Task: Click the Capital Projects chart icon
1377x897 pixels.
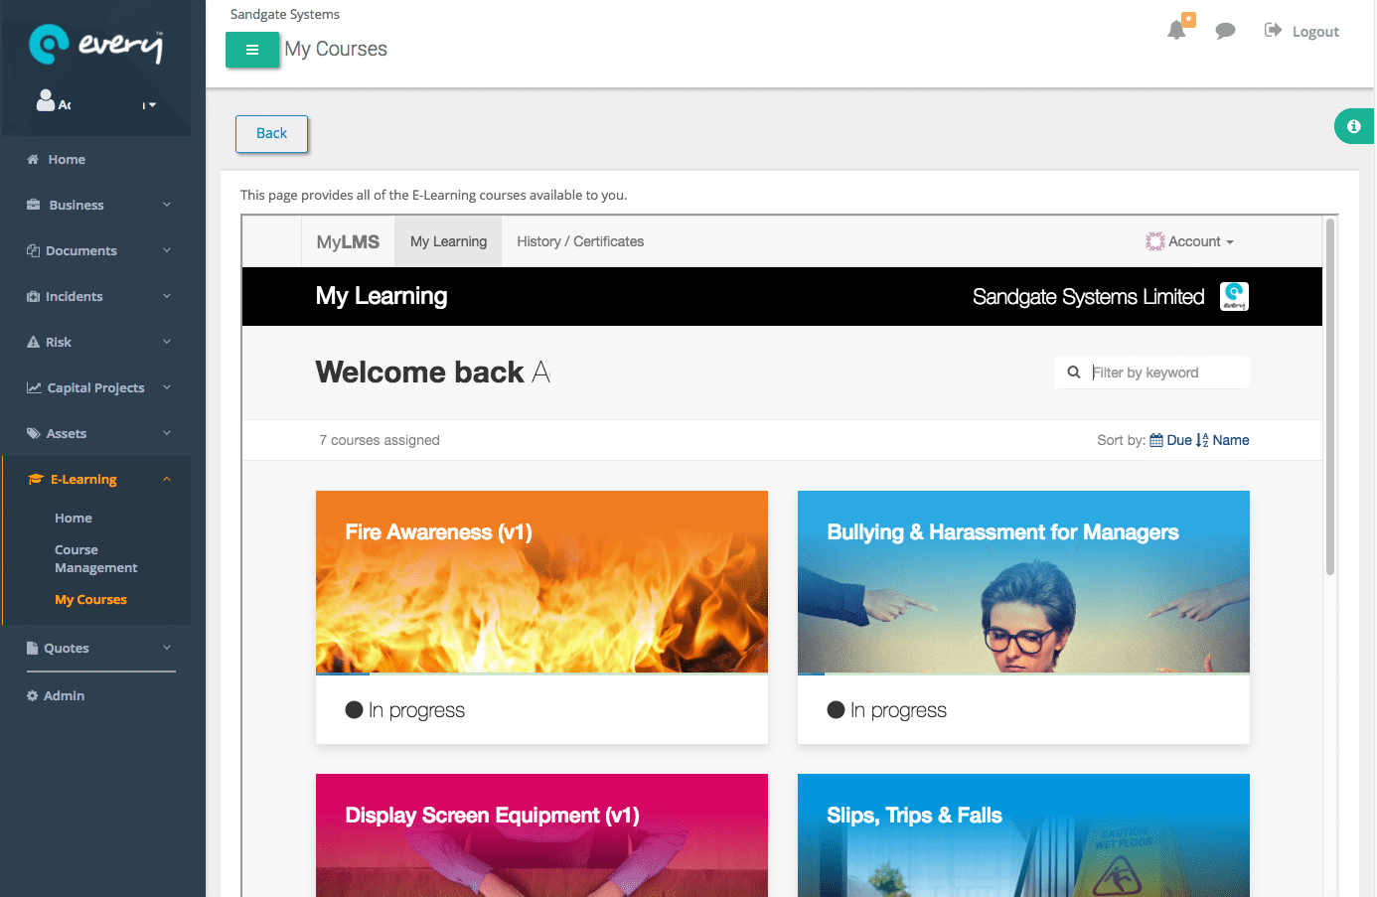Action: tap(33, 387)
